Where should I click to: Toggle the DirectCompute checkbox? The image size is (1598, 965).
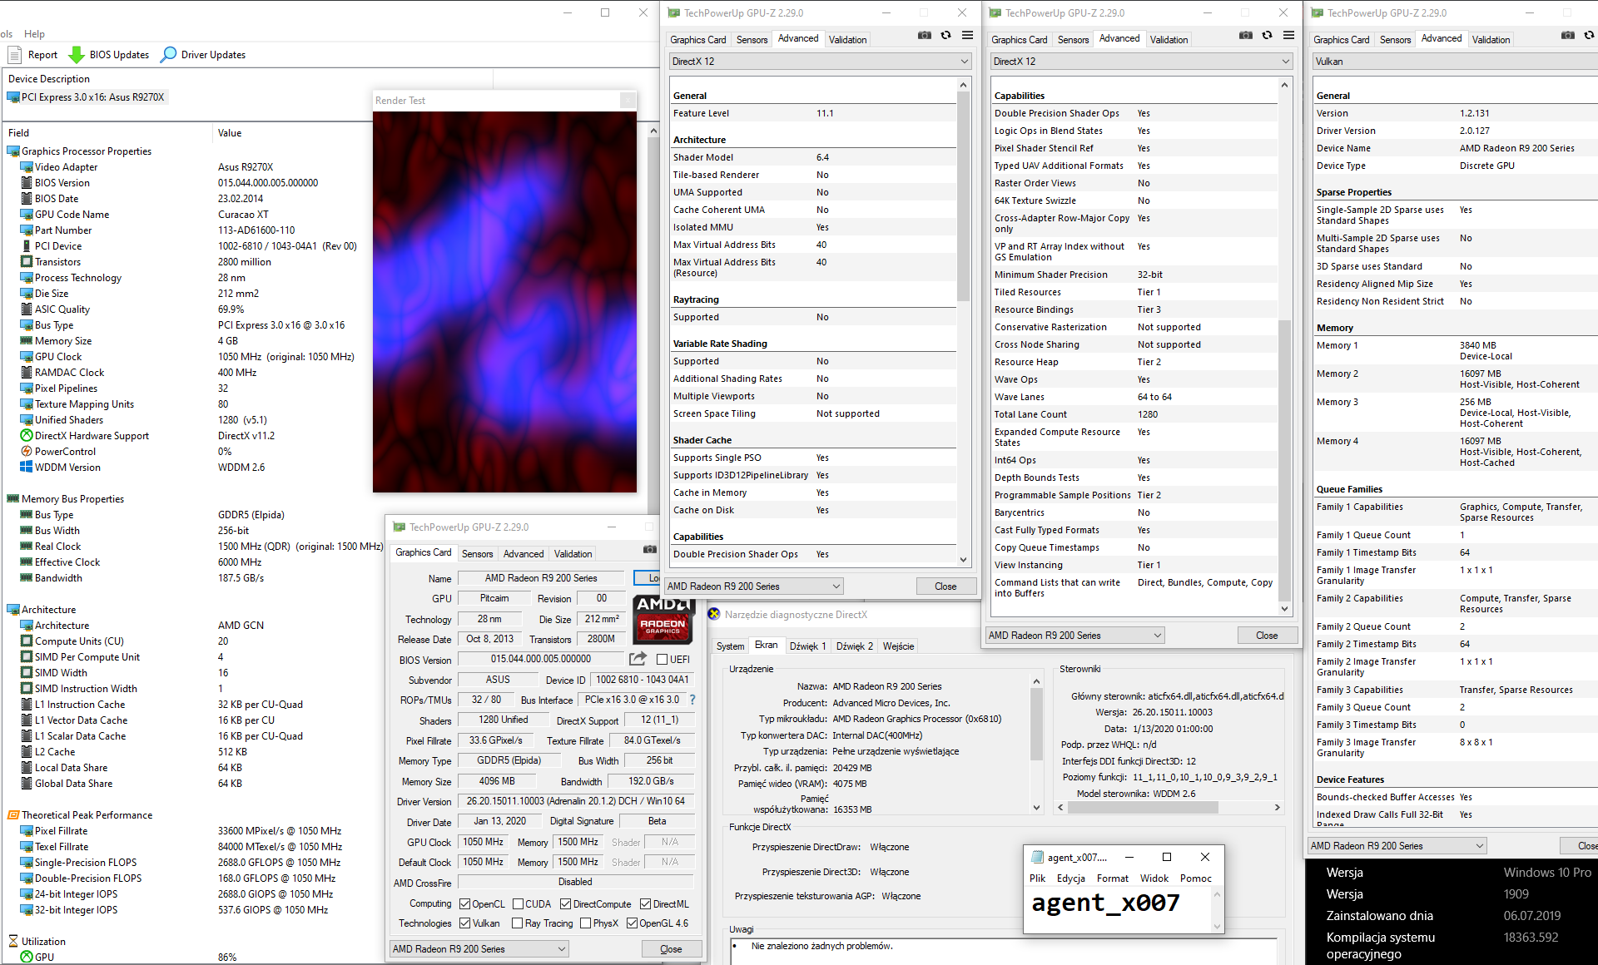565,904
